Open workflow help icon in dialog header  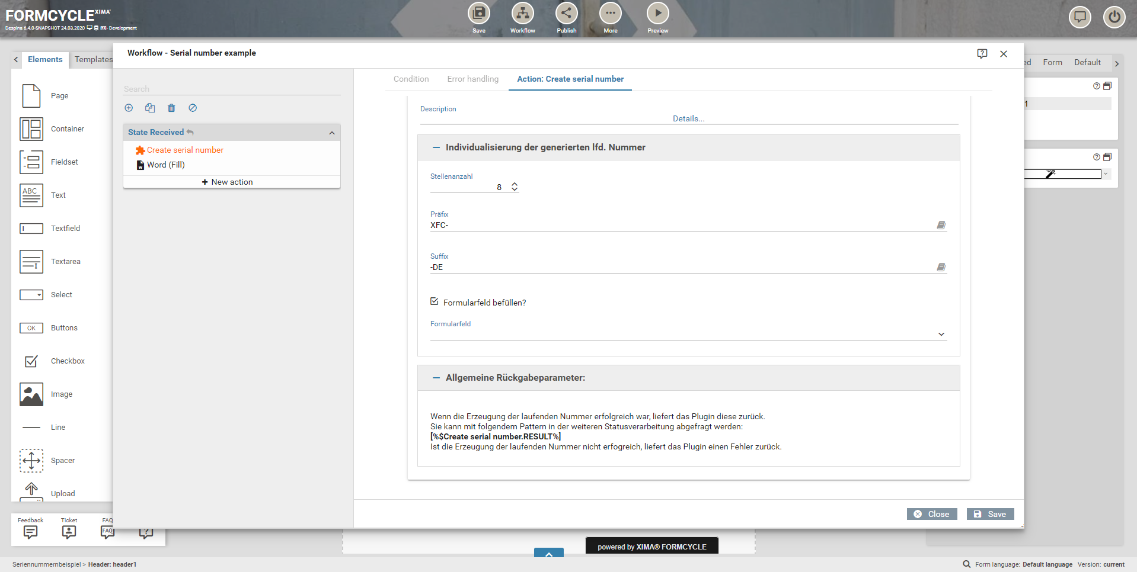point(982,54)
